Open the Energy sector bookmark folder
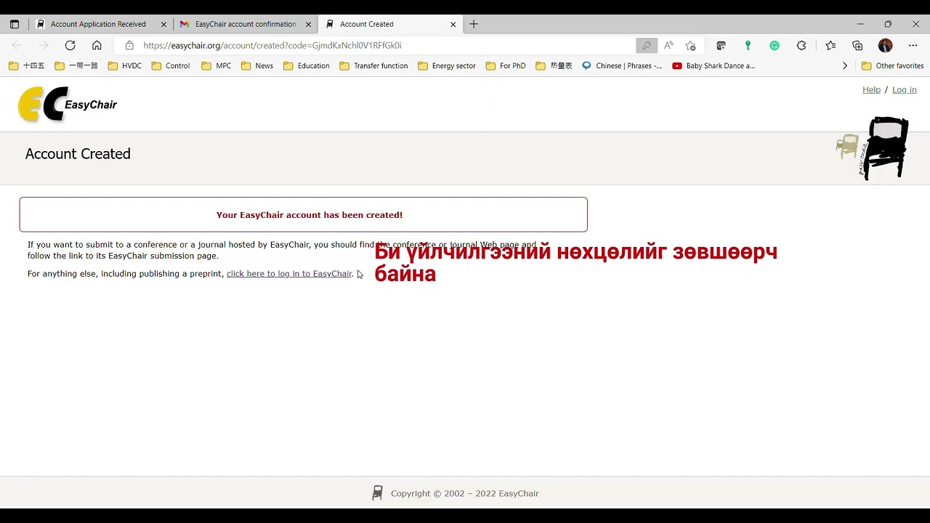 coord(447,65)
